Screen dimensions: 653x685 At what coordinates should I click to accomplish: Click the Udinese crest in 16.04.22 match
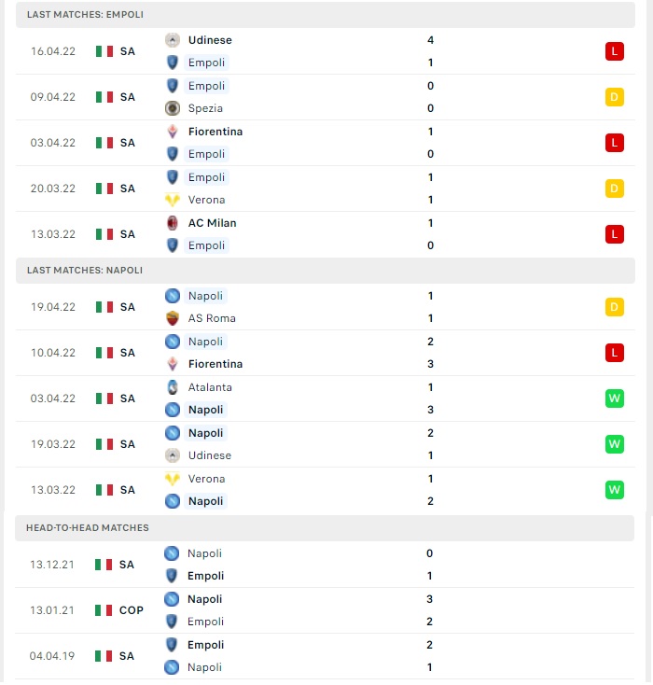pos(173,40)
